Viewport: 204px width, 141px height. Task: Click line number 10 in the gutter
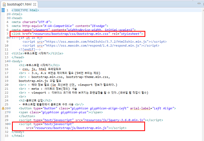pos(7,46)
